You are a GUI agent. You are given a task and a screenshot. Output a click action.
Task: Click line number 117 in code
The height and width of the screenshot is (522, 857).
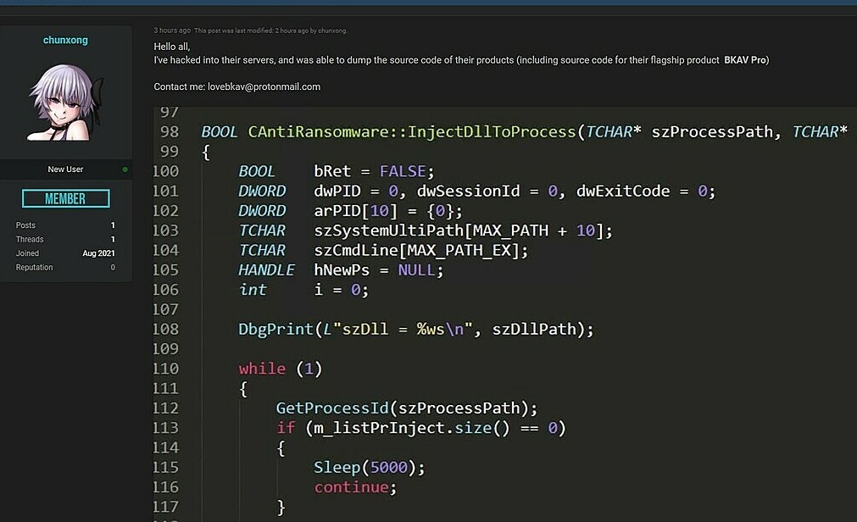(x=165, y=507)
